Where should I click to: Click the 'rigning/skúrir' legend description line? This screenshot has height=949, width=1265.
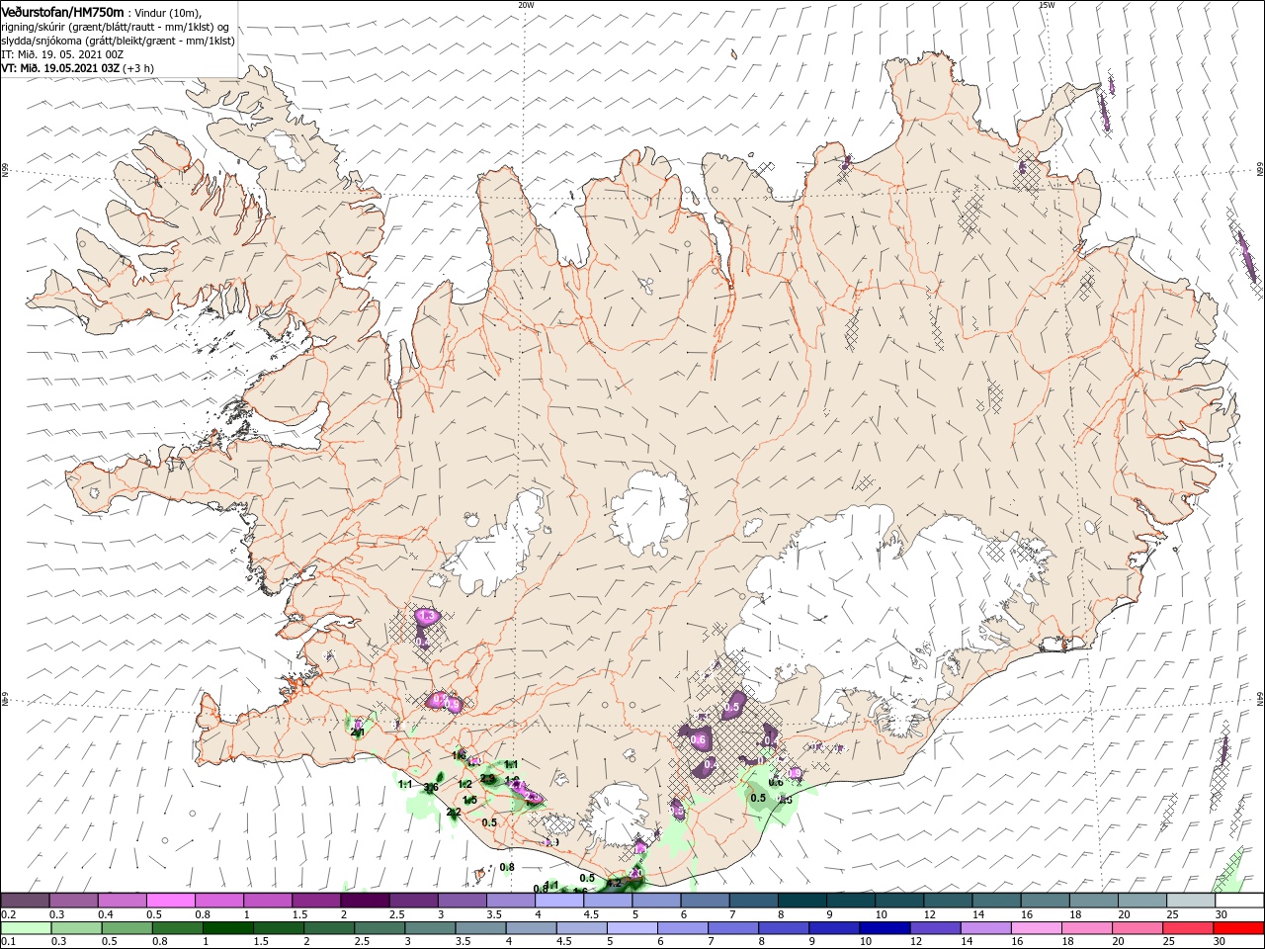(116, 27)
